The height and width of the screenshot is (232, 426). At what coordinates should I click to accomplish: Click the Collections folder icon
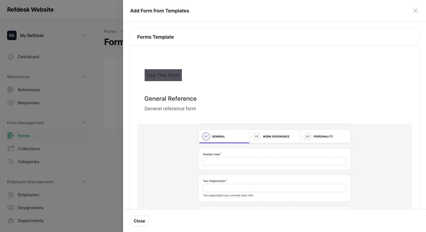pyautogui.click(x=11, y=149)
